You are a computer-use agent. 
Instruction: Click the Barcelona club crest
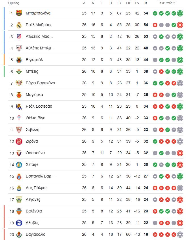pyautogui.click(x=19, y=13)
